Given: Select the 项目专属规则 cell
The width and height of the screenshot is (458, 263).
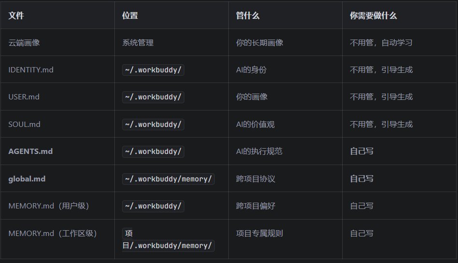Looking at the screenshot, I should pyautogui.click(x=259, y=233).
